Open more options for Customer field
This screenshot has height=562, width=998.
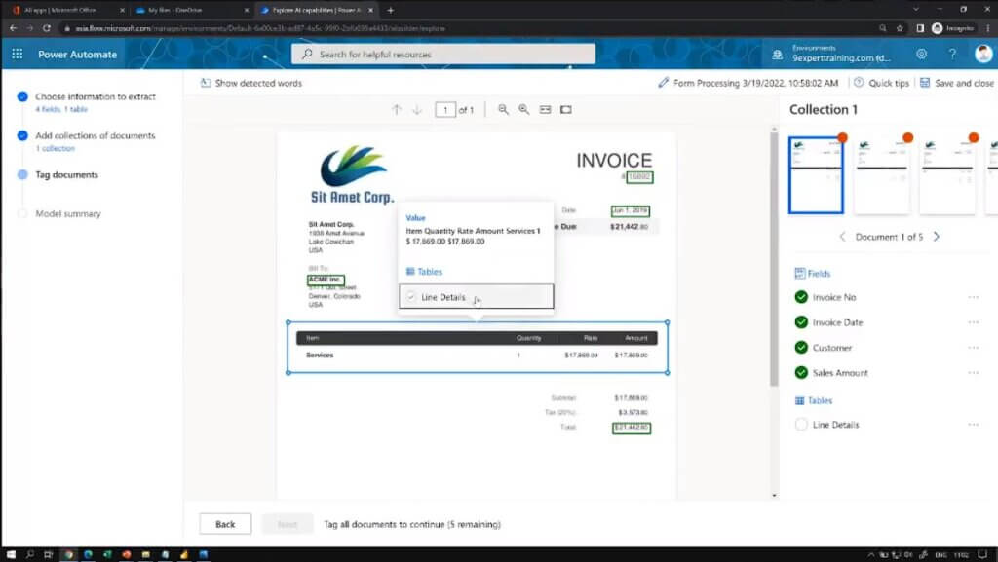974,347
